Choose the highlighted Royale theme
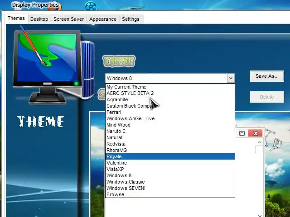Image resolution: width=290 pixels, height=217 pixels. pyautogui.click(x=170, y=156)
